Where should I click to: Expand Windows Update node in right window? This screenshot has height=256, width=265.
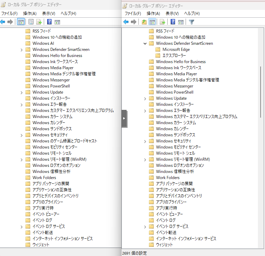click(145, 99)
